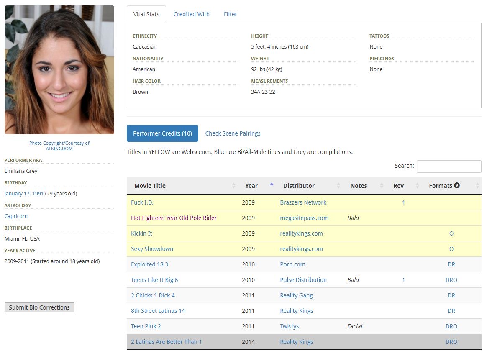Sort table by Distributor column arrows
The width and height of the screenshot is (492, 356).
338,186
